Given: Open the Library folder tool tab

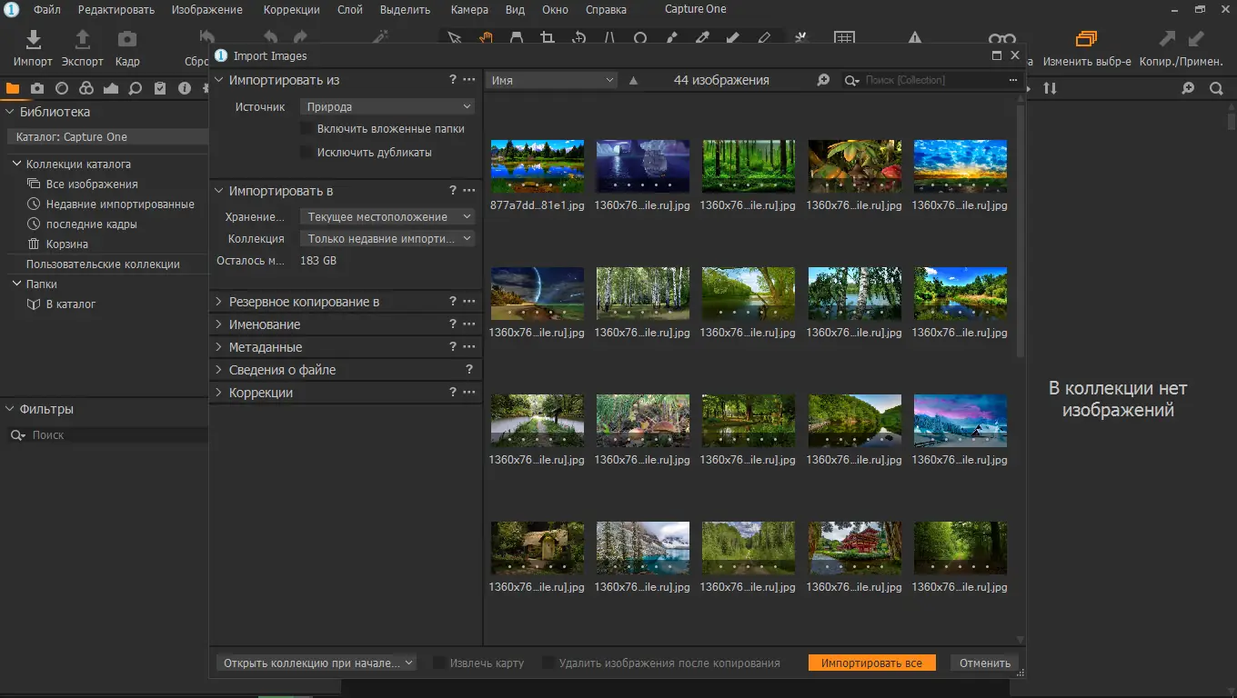Looking at the screenshot, I should click(x=13, y=88).
